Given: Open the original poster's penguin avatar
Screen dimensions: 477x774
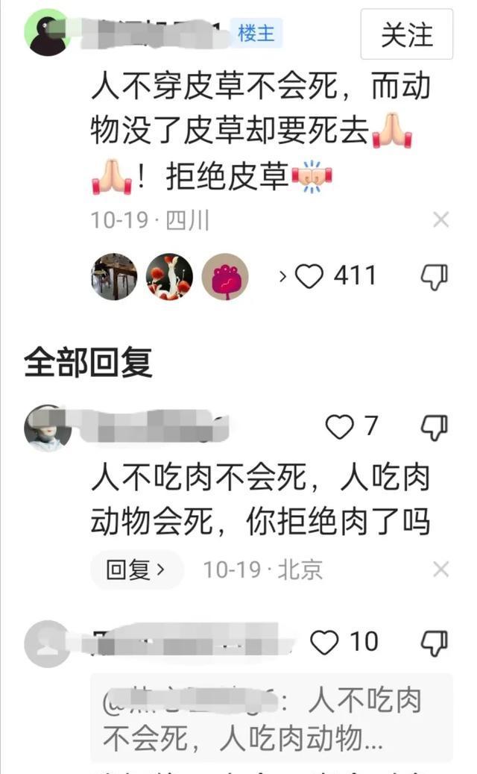Looking at the screenshot, I should coord(48,33).
